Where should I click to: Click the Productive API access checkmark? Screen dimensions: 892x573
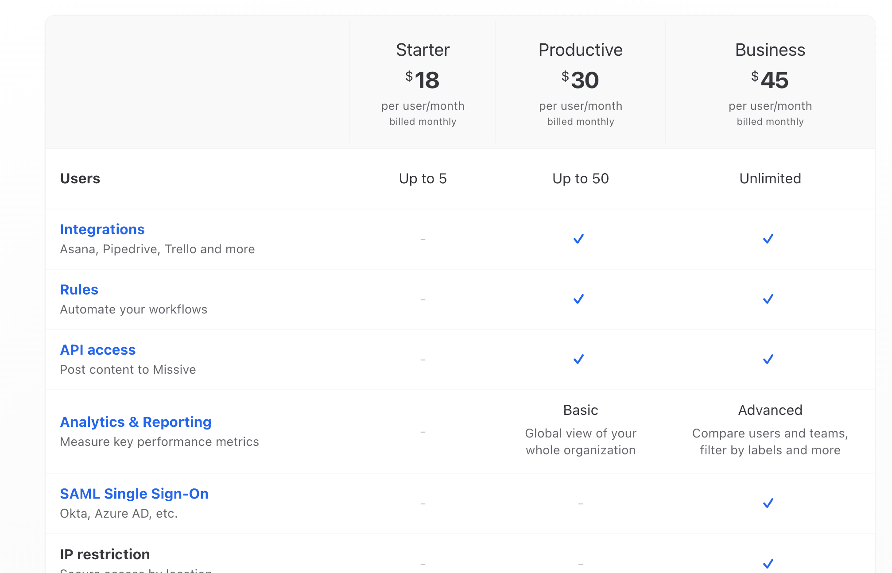(579, 359)
